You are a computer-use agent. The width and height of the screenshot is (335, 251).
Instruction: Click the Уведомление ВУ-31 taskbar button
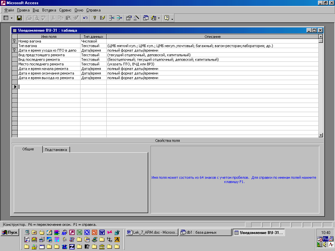[x=258, y=232]
